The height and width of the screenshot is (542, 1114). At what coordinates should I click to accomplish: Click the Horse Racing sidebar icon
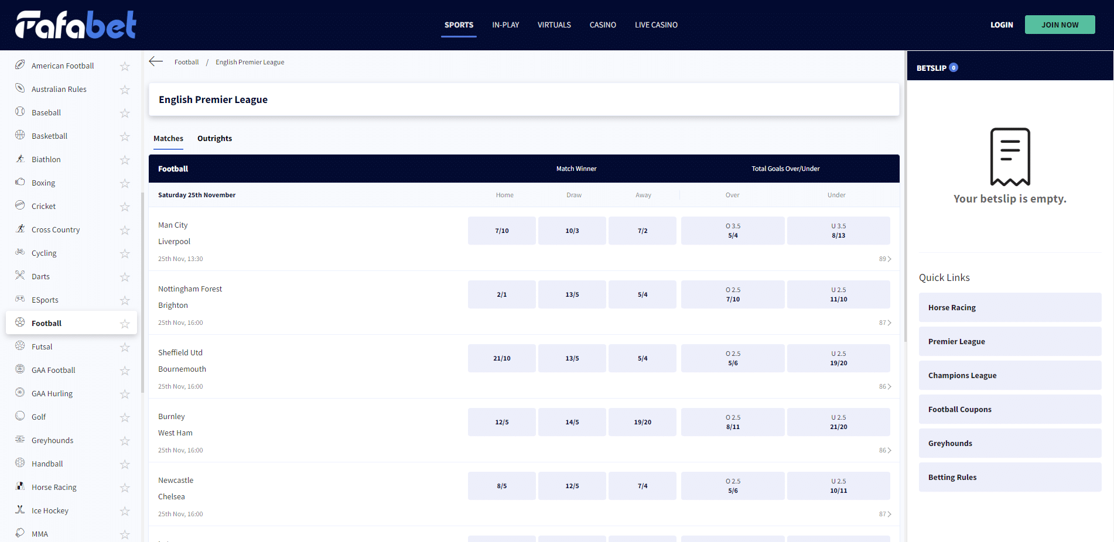point(20,486)
